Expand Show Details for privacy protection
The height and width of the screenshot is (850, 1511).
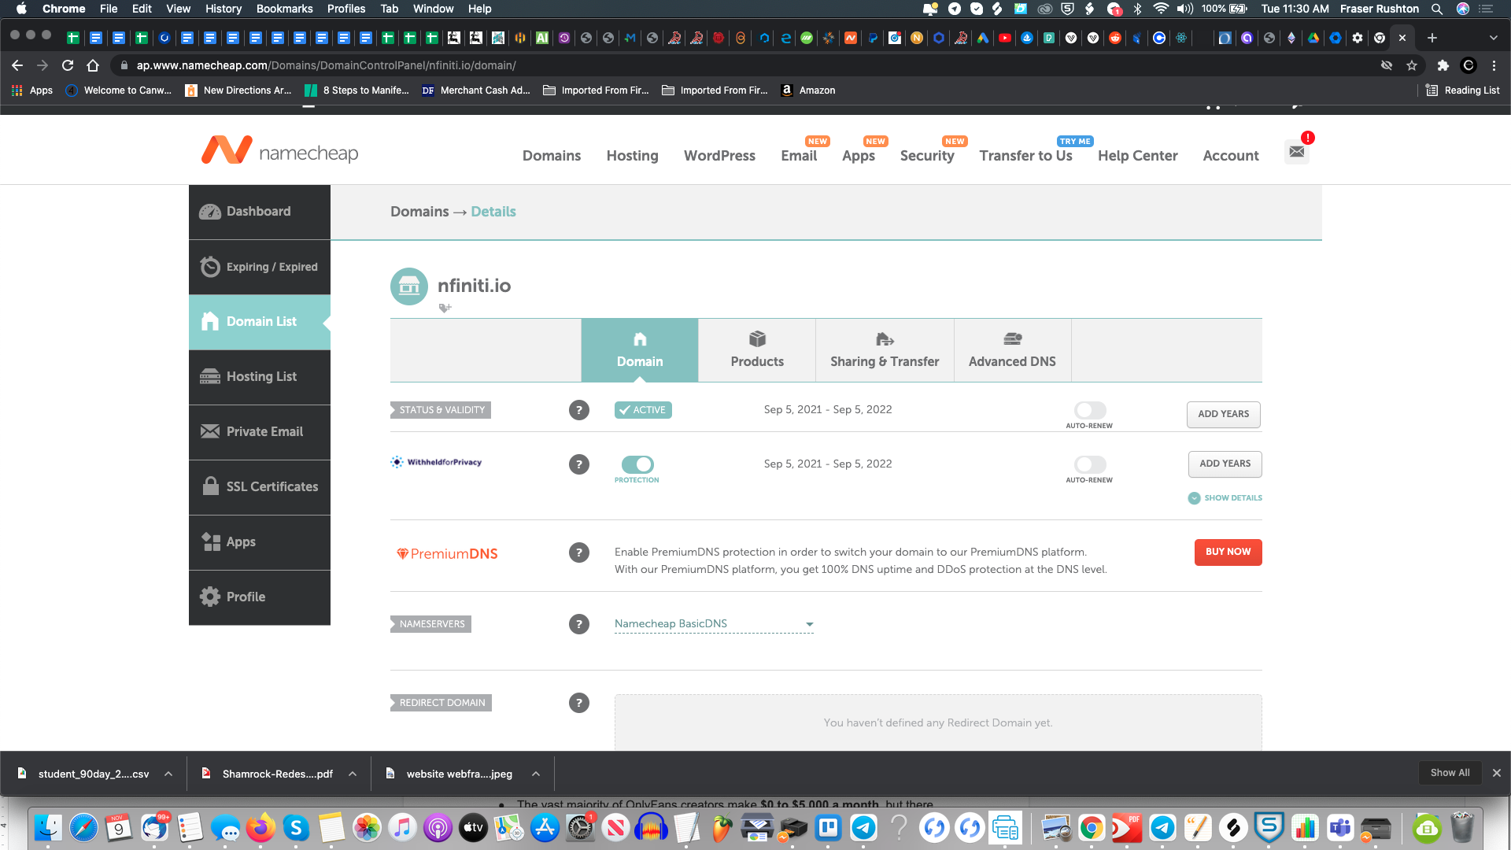click(x=1225, y=497)
